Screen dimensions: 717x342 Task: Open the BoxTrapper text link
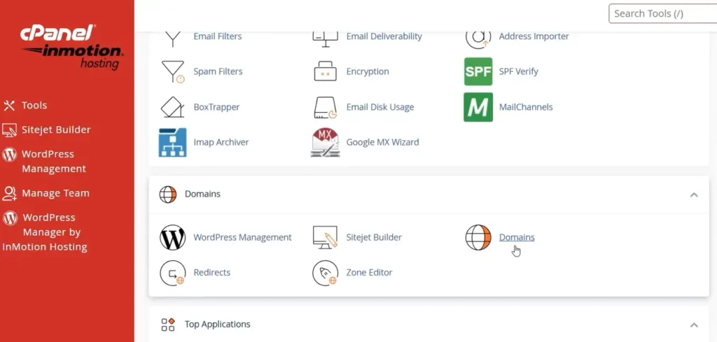click(x=217, y=107)
